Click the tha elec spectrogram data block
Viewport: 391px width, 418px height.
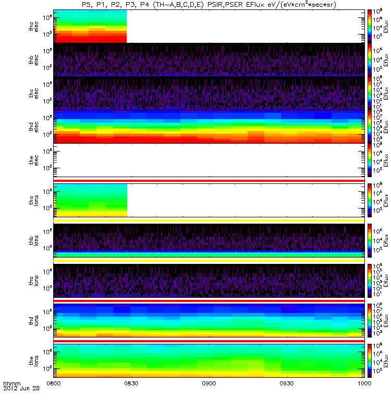pyautogui.click(x=90, y=27)
